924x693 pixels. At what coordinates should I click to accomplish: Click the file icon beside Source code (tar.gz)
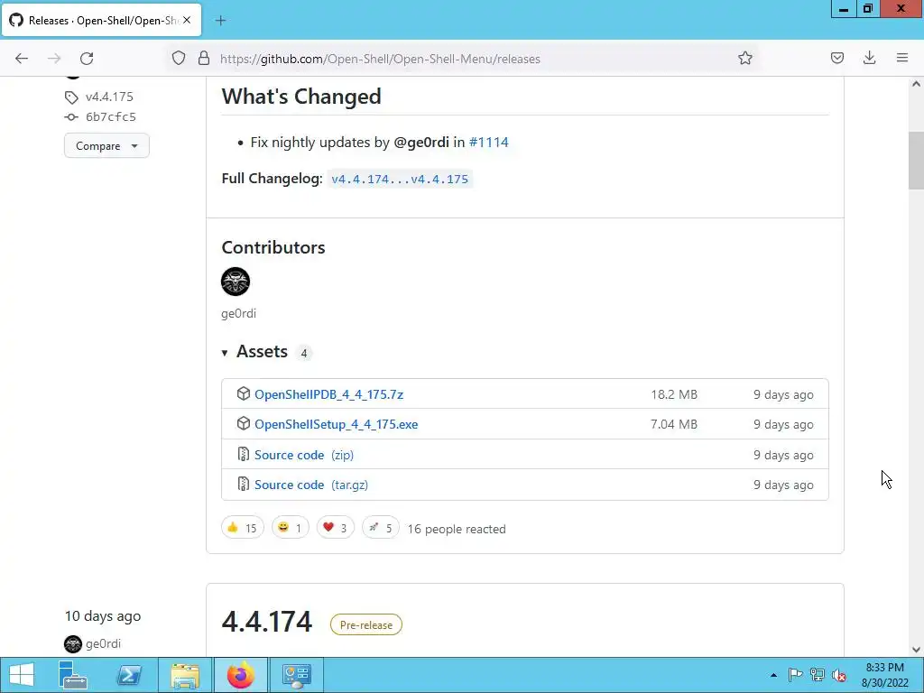coord(244,484)
